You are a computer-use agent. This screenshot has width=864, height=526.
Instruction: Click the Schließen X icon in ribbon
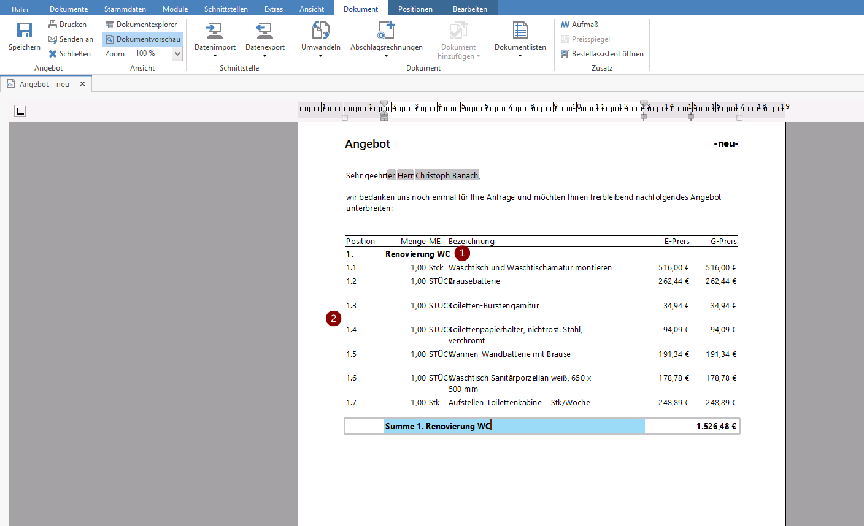tap(53, 54)
